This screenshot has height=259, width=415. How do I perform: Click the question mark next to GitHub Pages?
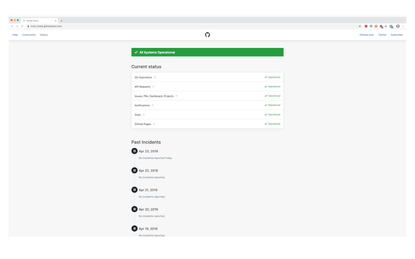pyautogui.click(x=154, y=124)
